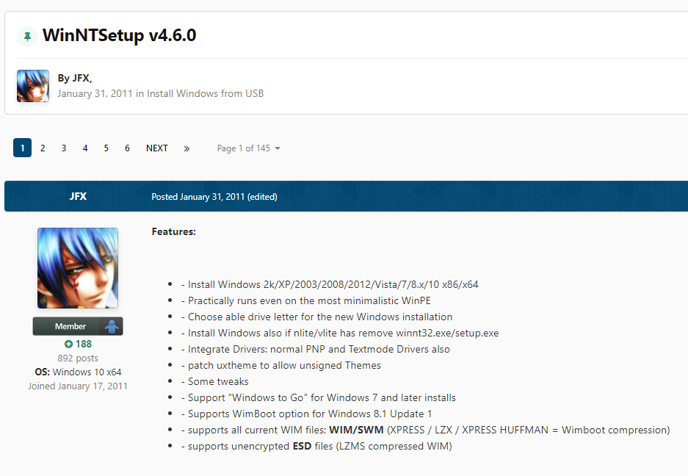This screenshot has height=476, width=688.
Task: Click 'Support Windows to Go' feature line
Action: pos(318,398)
